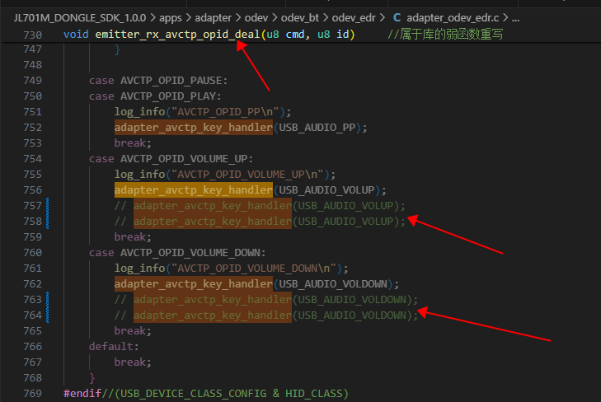Click highlighted adapter_avctp_key_handler on line 756
601x402 pixels.
point(194,190)
